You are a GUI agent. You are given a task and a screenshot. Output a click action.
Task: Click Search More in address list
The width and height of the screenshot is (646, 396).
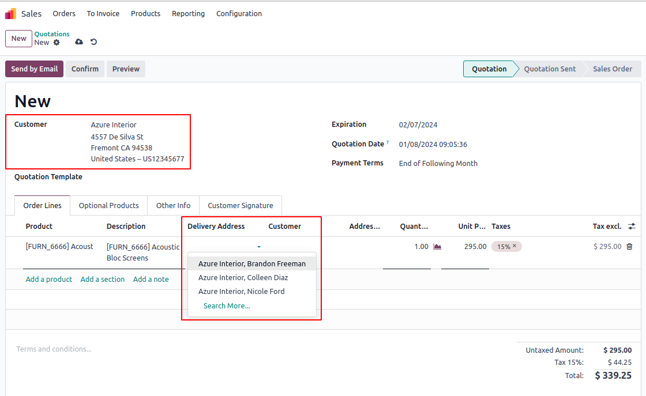click(x=227, y=306)
